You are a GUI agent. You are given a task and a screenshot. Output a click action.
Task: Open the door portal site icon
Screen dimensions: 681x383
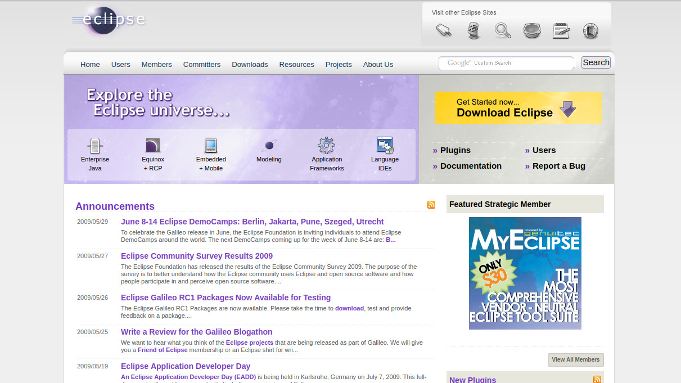point(590,30)
